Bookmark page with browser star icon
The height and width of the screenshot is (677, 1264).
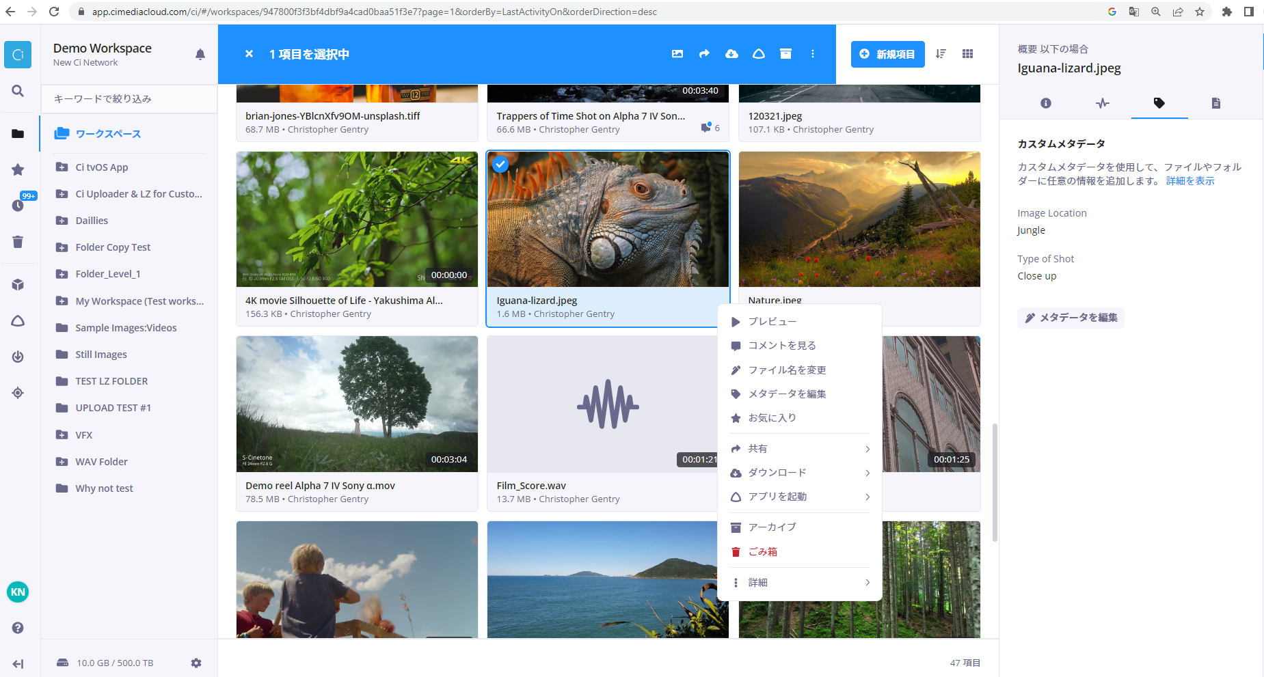[1200, 12]
